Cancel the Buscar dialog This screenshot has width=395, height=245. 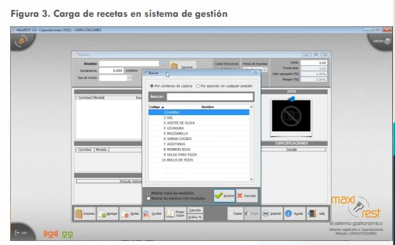coord(247,196)
